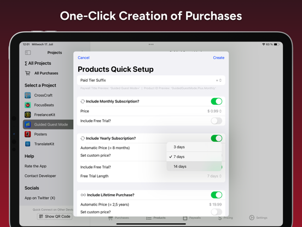Click the Yearly Include Free Trial label
302x227 pixels.
[x=96, y=167]
